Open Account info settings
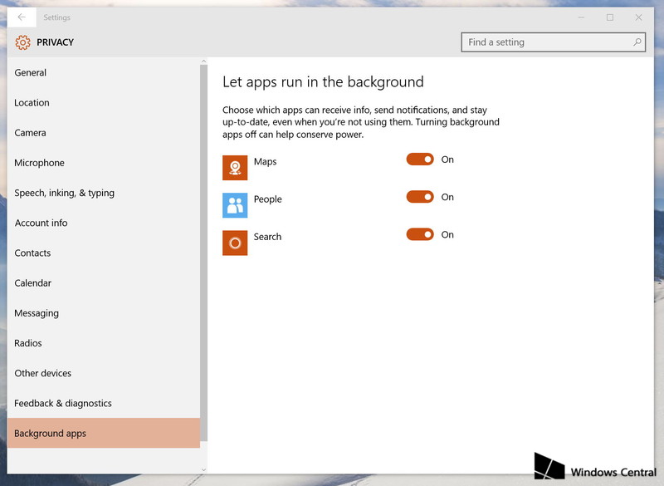The image size is (664, 486). 41,223
